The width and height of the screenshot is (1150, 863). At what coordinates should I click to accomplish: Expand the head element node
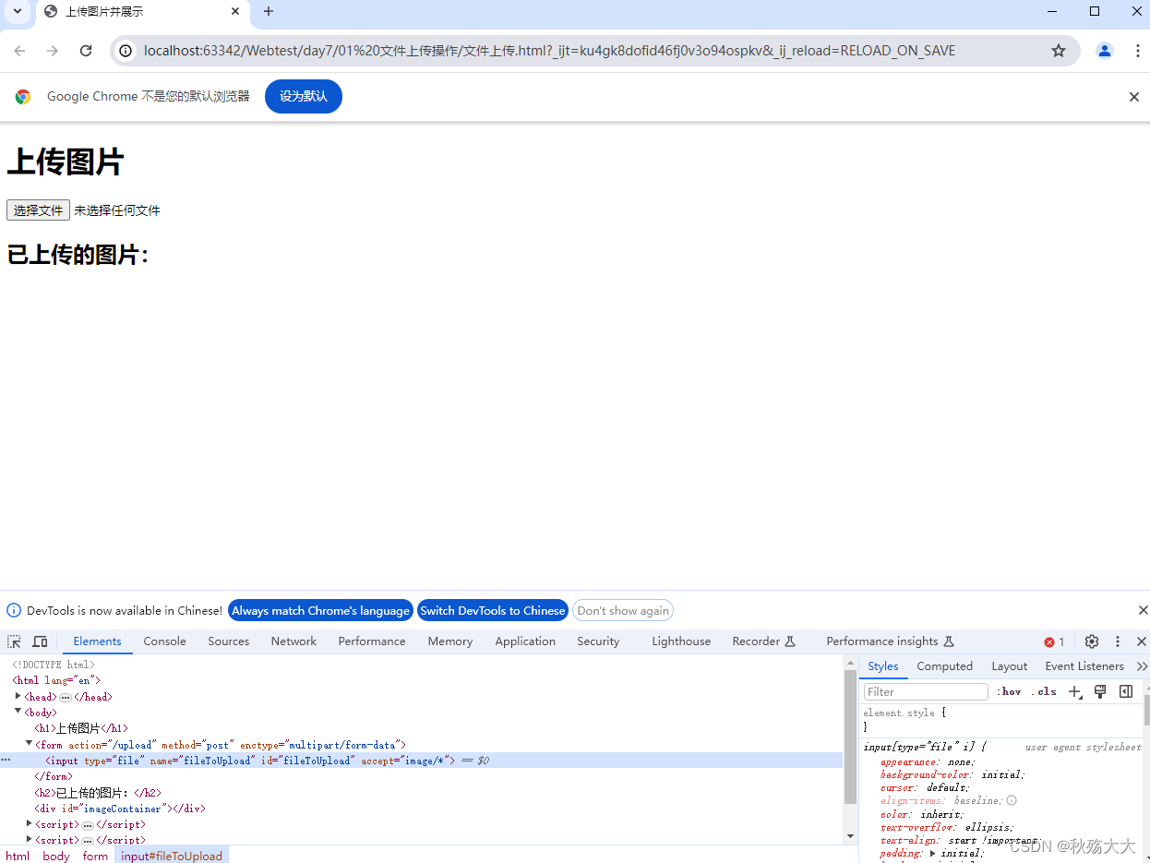click(18, 696)
